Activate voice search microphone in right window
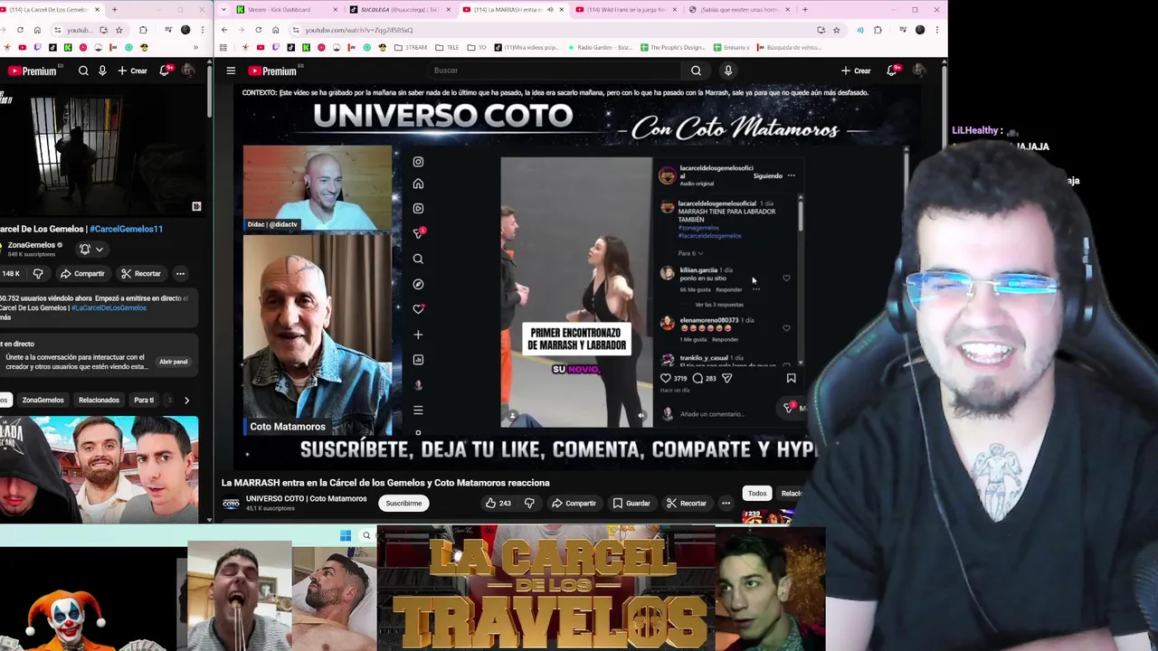 (727, 71)
